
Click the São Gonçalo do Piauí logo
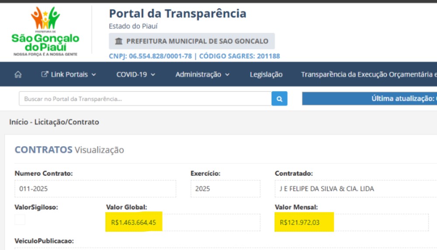[x=45, y=31]
